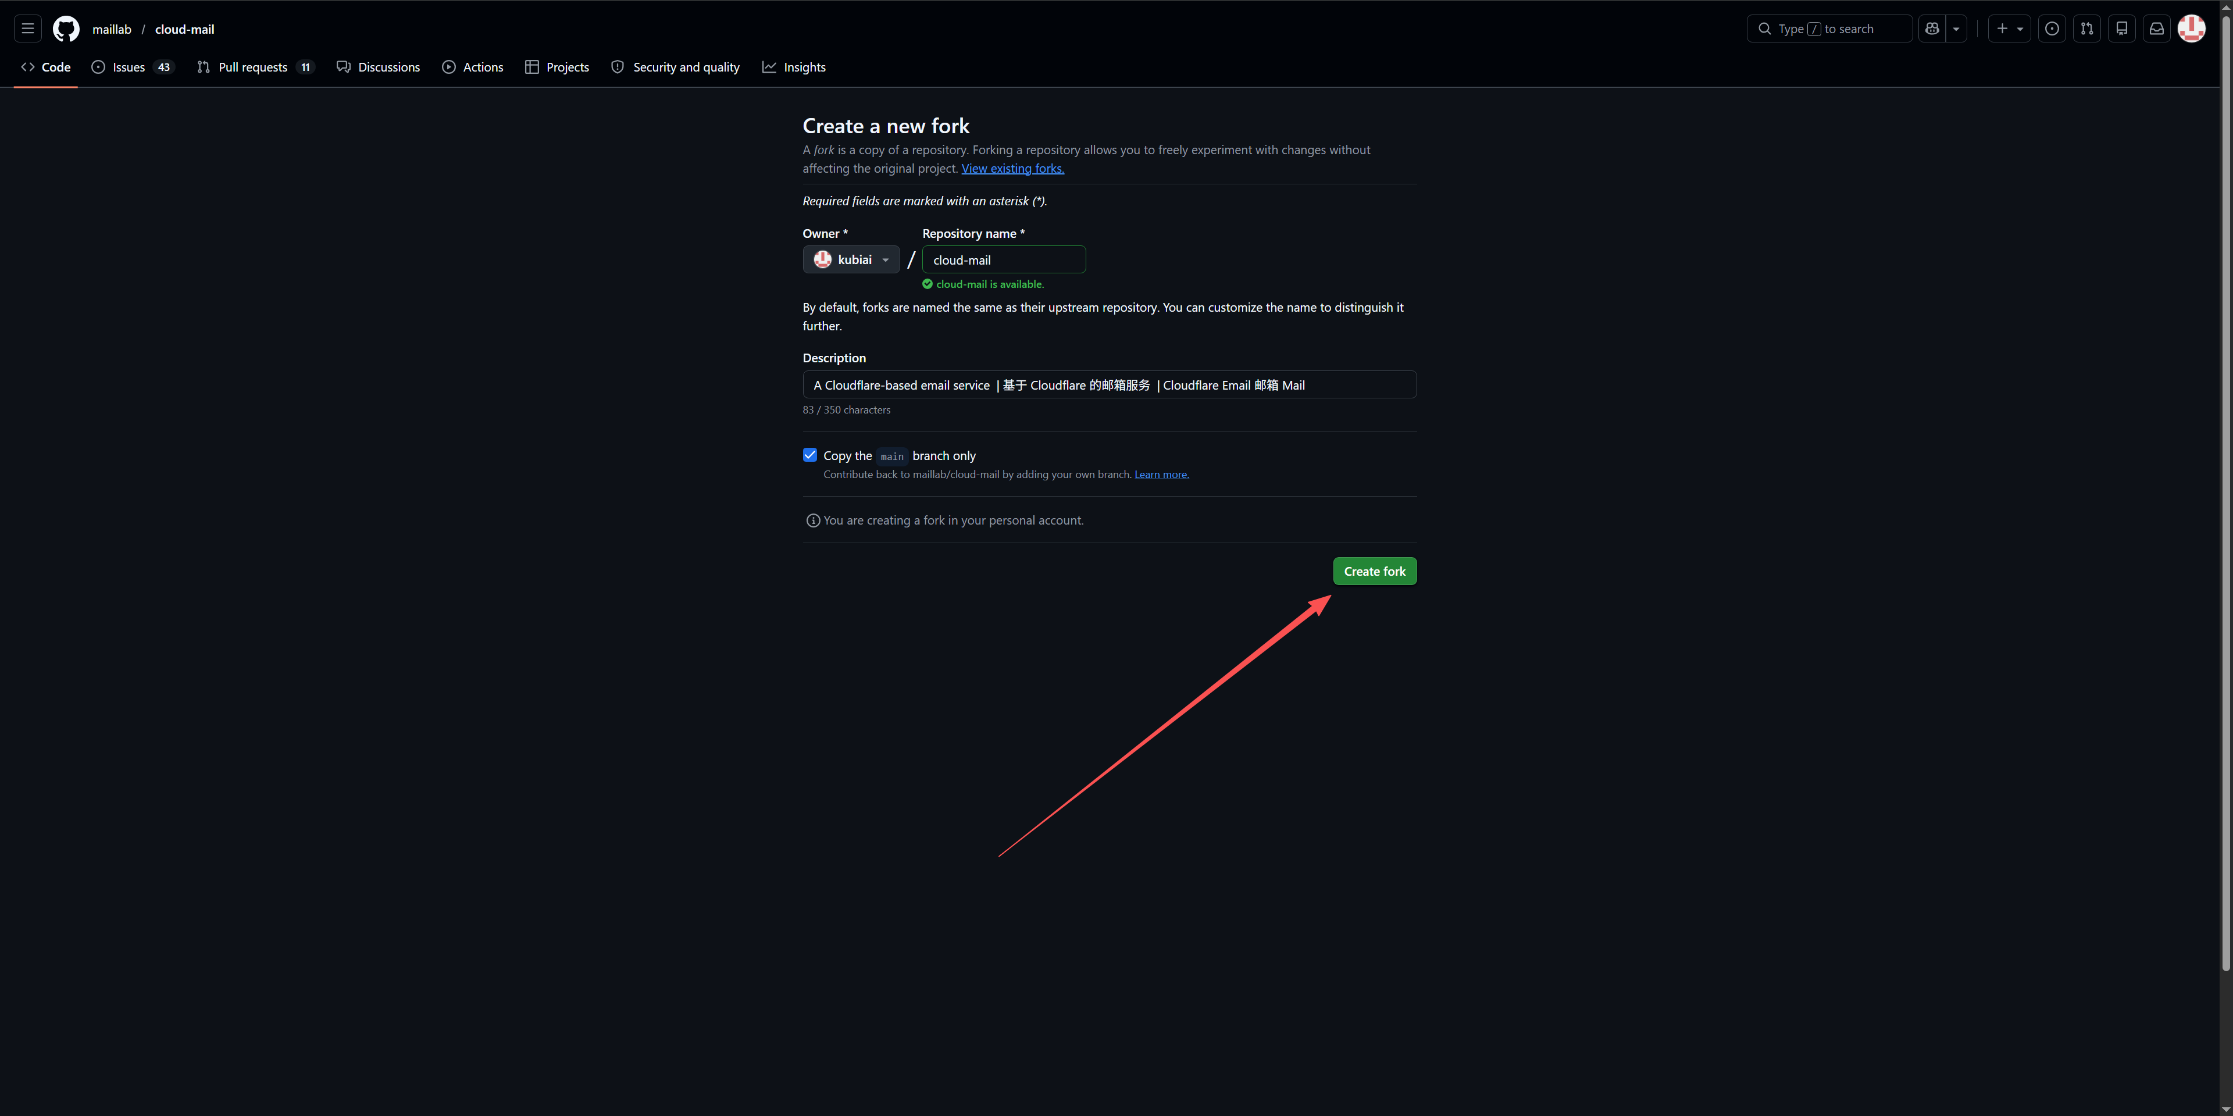Click the '83 / 350 characters' counter
2233x1116 pixels.
pos(846,410)
